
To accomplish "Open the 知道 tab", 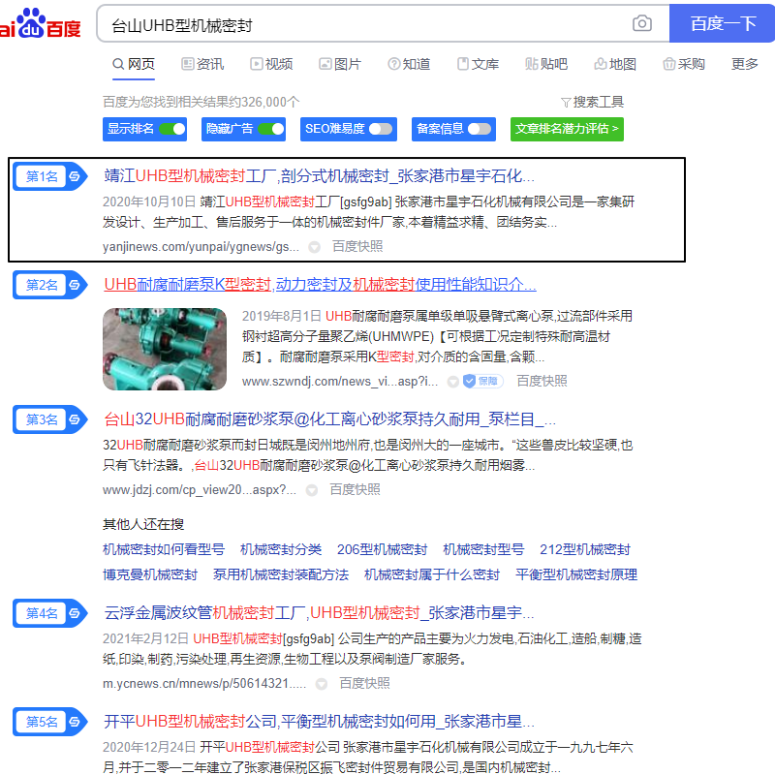I will pos(409,64).
